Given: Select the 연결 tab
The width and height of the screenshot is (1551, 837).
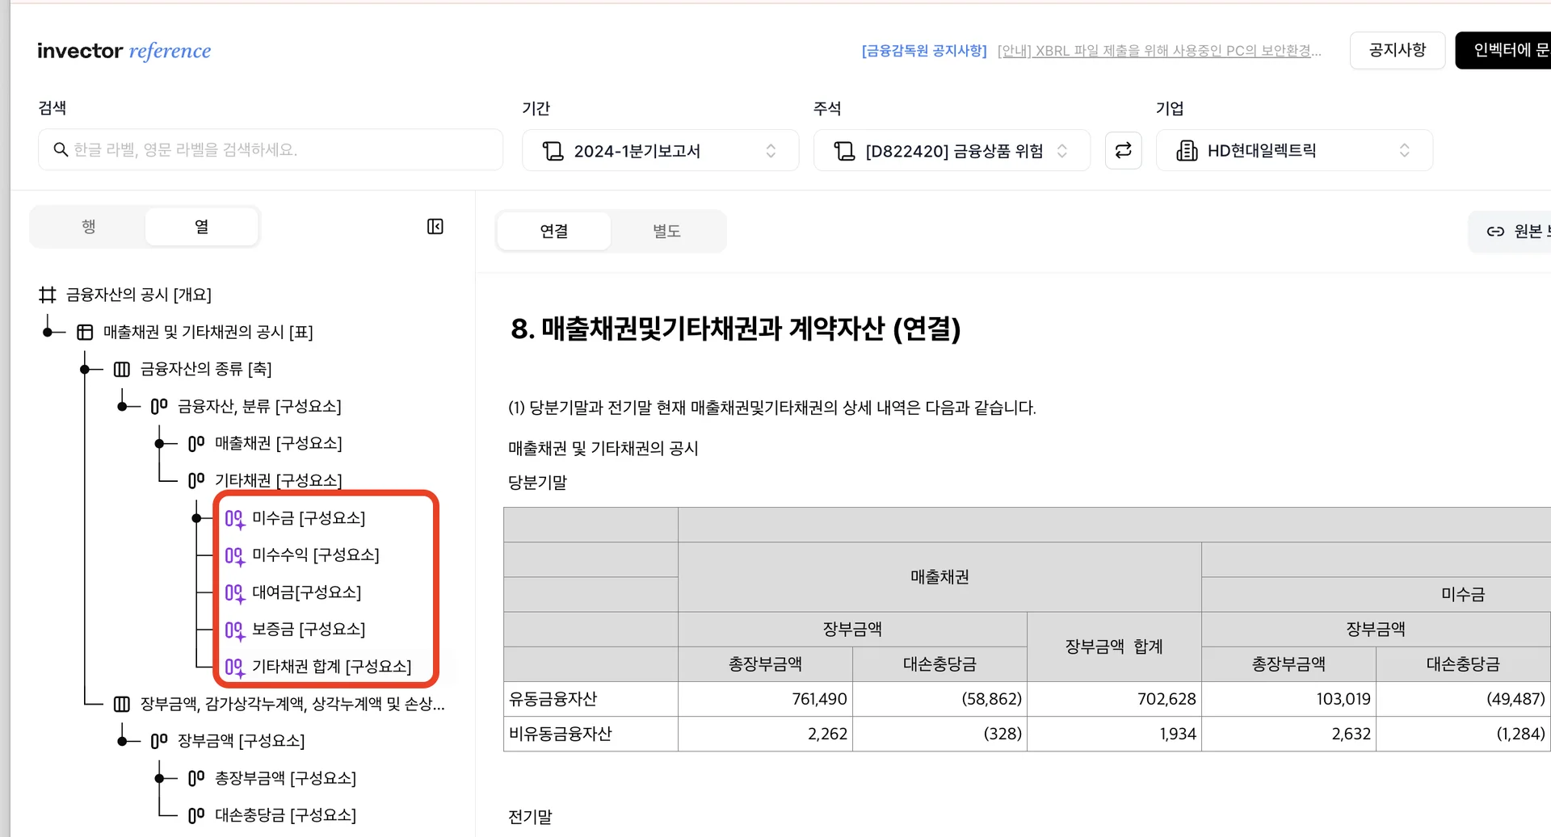Looking at the screenshot, I should pyautogui.click(x=553, y=231).
